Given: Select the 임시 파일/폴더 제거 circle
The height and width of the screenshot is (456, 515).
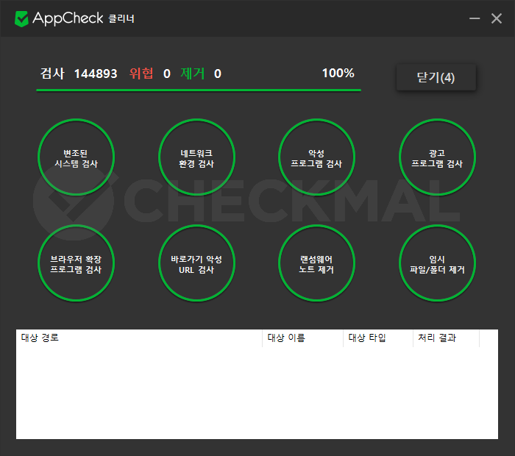Looking at the screenshot, I should 436,264.
